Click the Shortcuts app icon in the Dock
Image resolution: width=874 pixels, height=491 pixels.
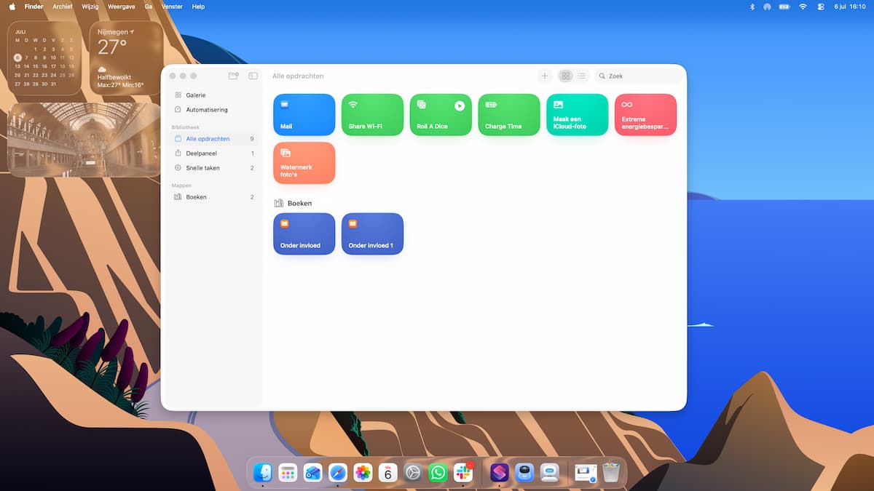coord(500,473)
